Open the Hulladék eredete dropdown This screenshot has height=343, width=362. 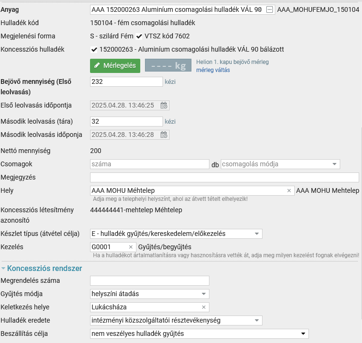point(176,321)
